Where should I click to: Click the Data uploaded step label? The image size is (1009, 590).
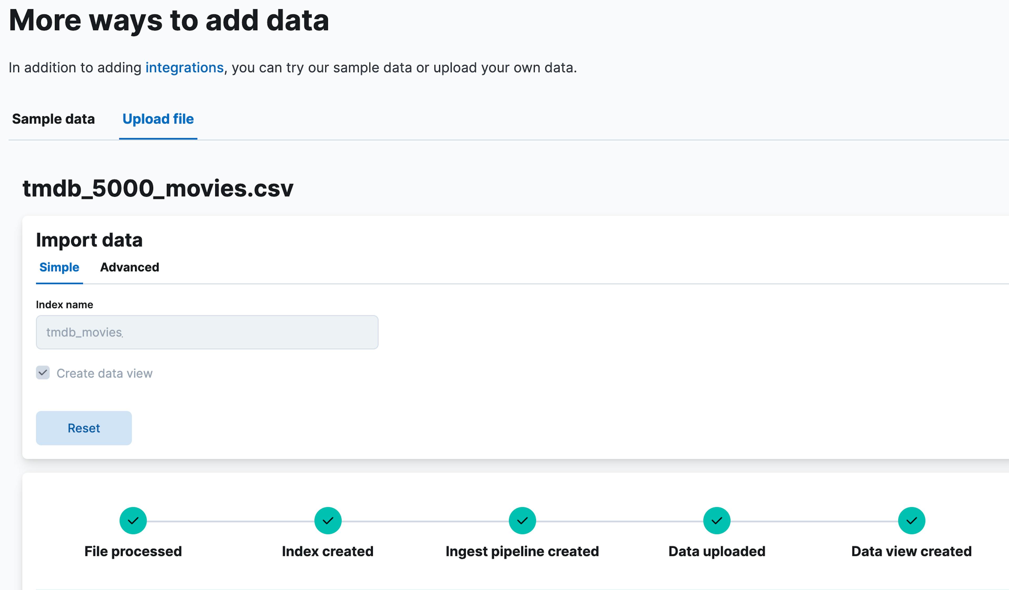point(717,551)
